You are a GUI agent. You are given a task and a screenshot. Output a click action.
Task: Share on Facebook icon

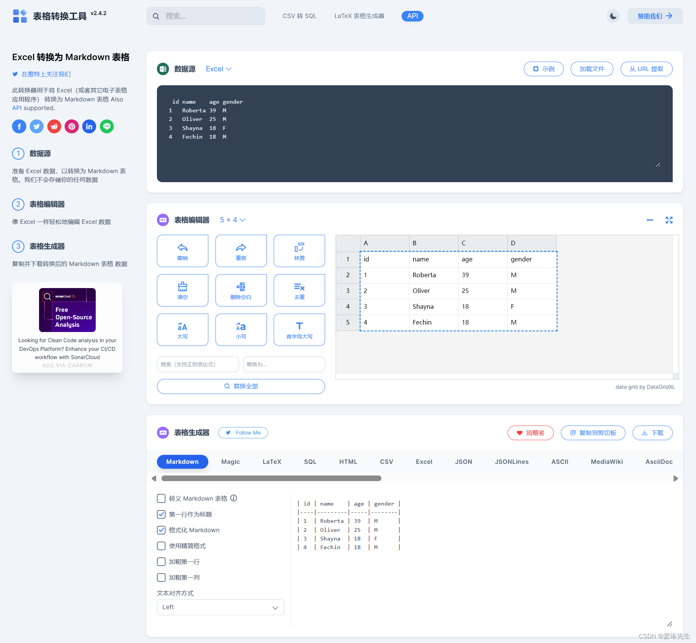[x=19, y=126]
